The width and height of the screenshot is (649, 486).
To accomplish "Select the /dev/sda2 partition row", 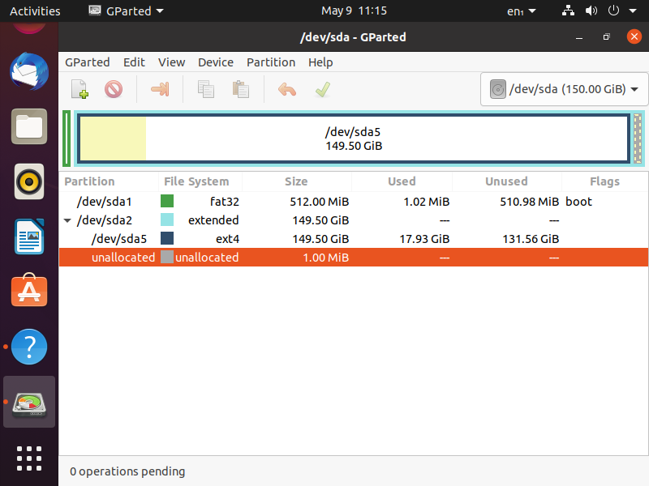I will (354, 220).
